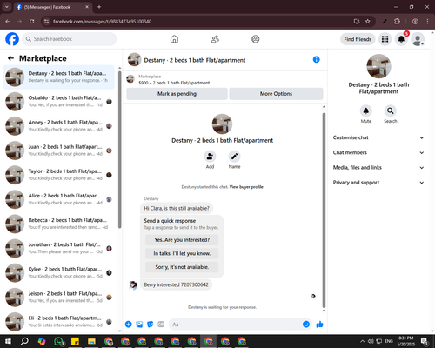
Task: Click the Find friends button
Action: tap(358, 39)
